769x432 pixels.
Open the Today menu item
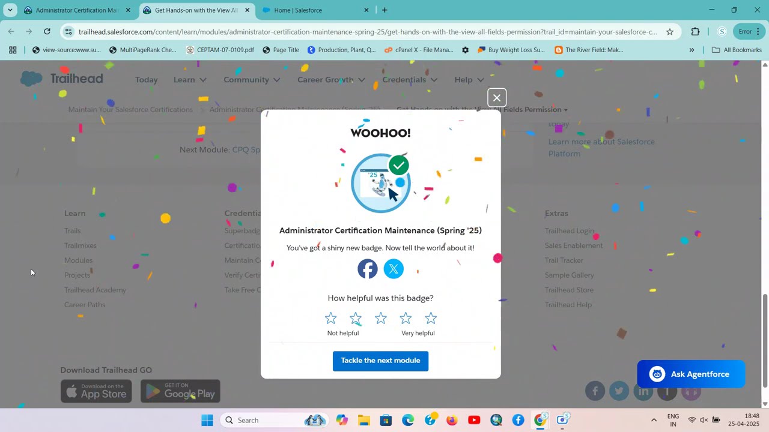[x=147, y=79]
